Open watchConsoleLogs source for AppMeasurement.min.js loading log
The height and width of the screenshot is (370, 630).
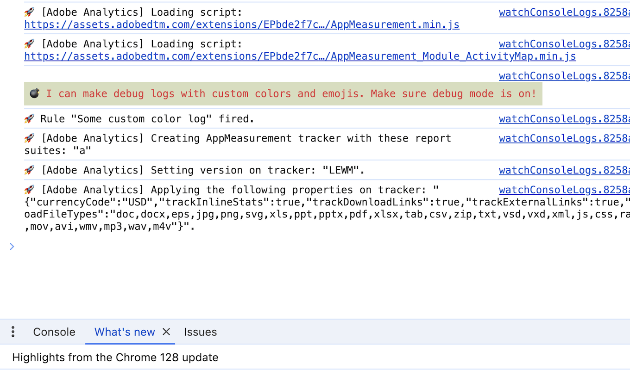click(564, 12)
